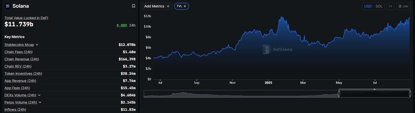Image resolution: width=415 pixels, height=113 pixels.
Task: Click the top grip of the selected range
Action: pyautogui.click(x=374, y=89)
